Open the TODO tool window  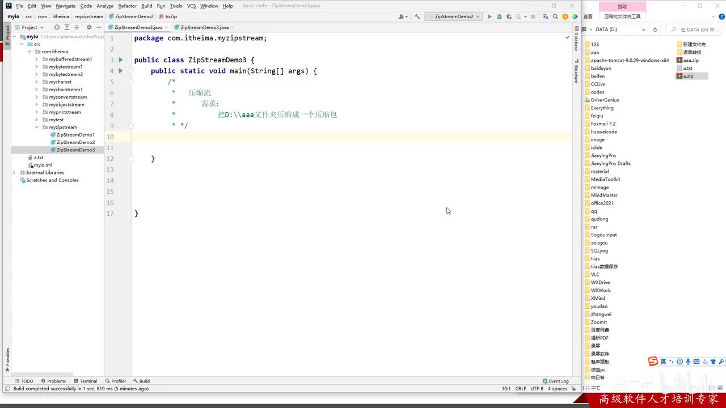pos(24,381)
